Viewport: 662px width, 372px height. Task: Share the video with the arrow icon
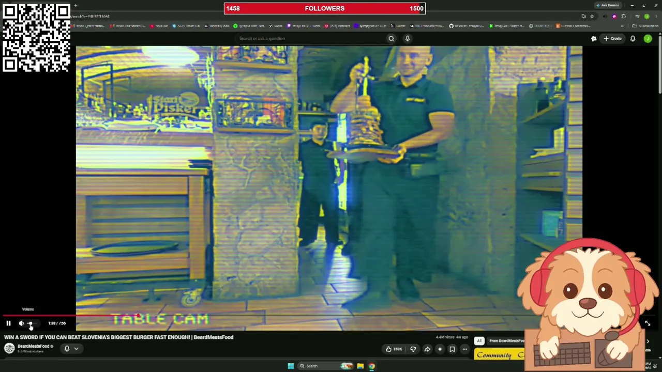point(427,349)
